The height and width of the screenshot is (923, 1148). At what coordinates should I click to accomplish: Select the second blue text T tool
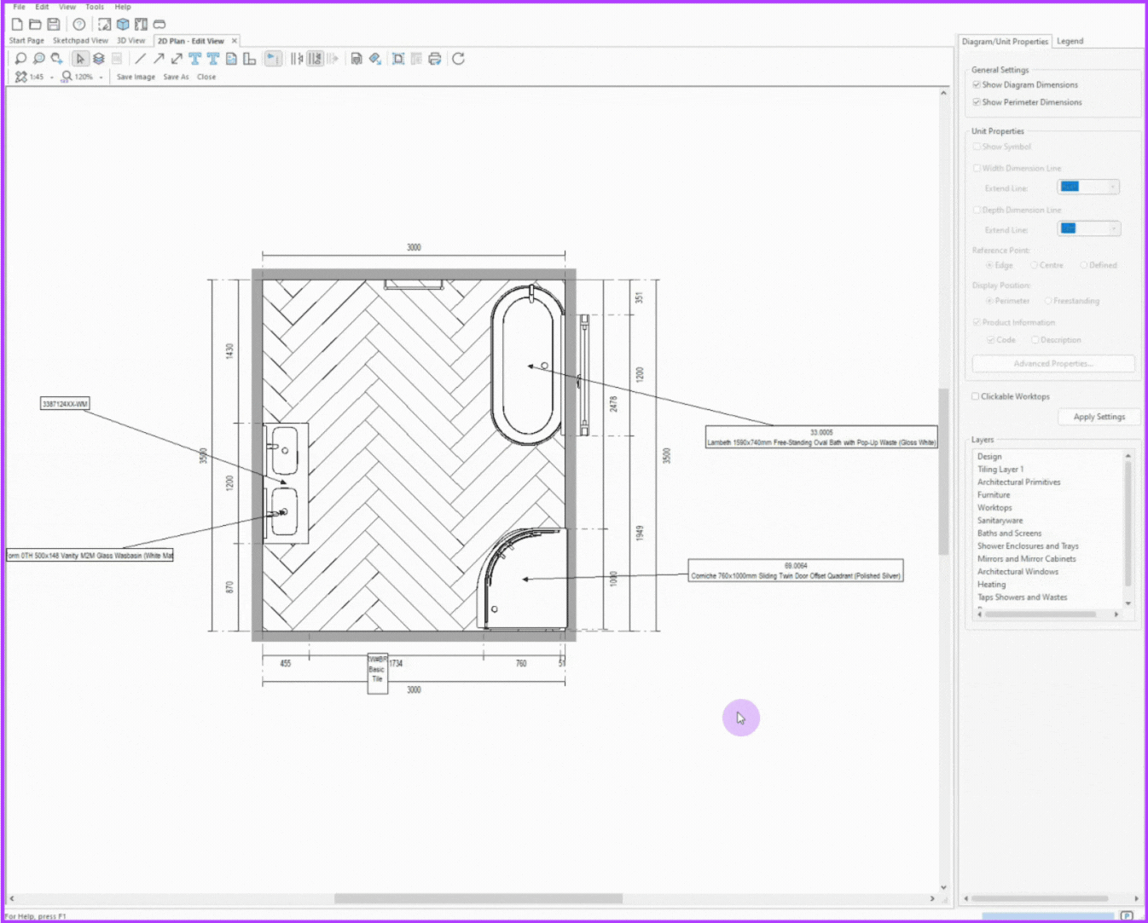click(213, 59)
